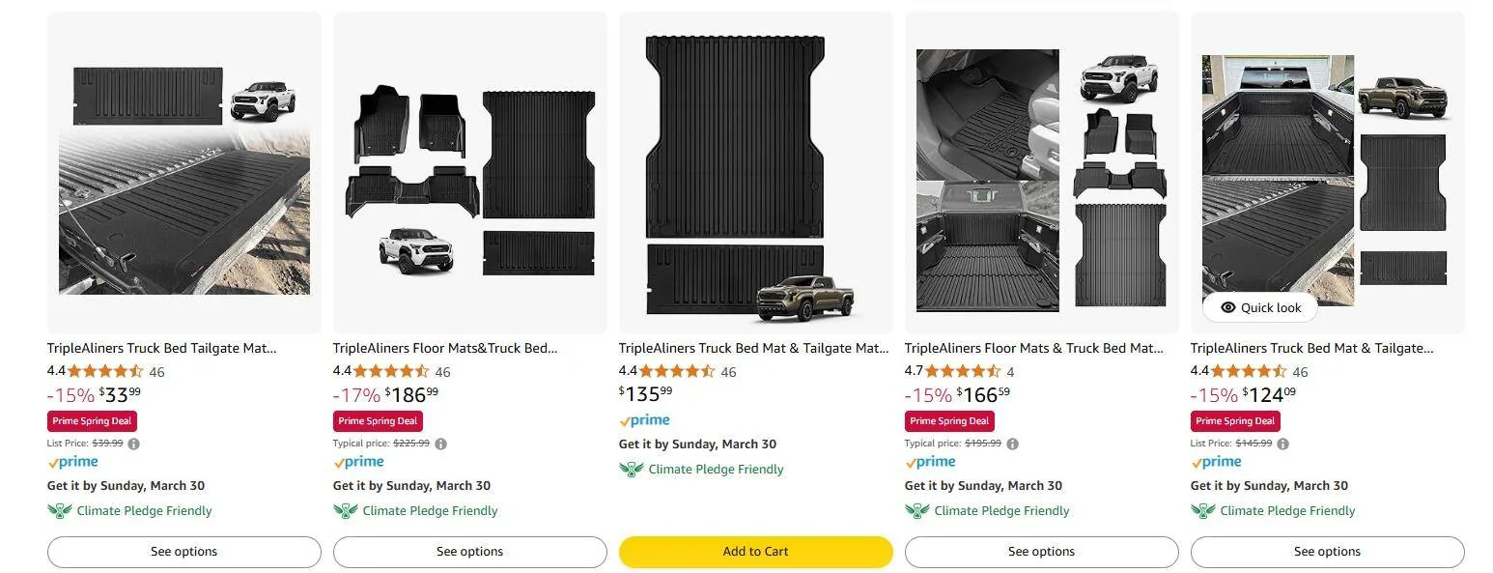Open the TripleAliners Truck Bed Tailgate Mat title

pos(161,348)
